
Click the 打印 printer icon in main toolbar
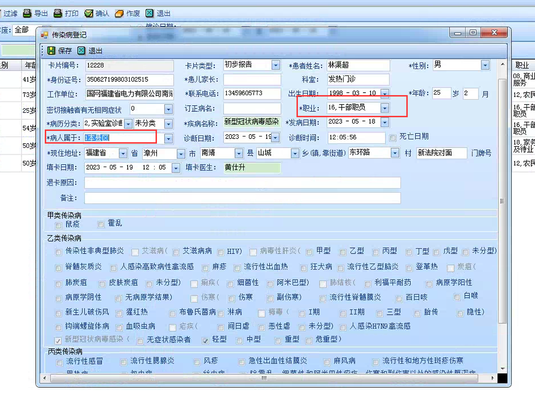[x=58, y=13]
